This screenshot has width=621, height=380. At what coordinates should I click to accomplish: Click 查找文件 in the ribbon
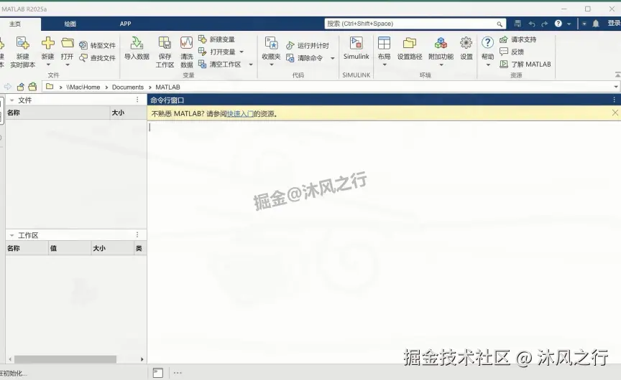click(x=98, y=58)
